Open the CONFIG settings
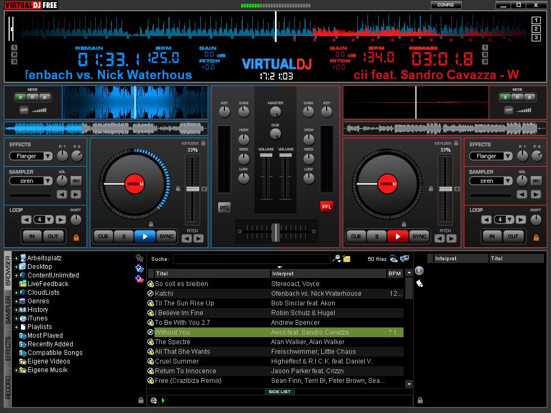Screen dimensions: 551x413 (446, 5)
